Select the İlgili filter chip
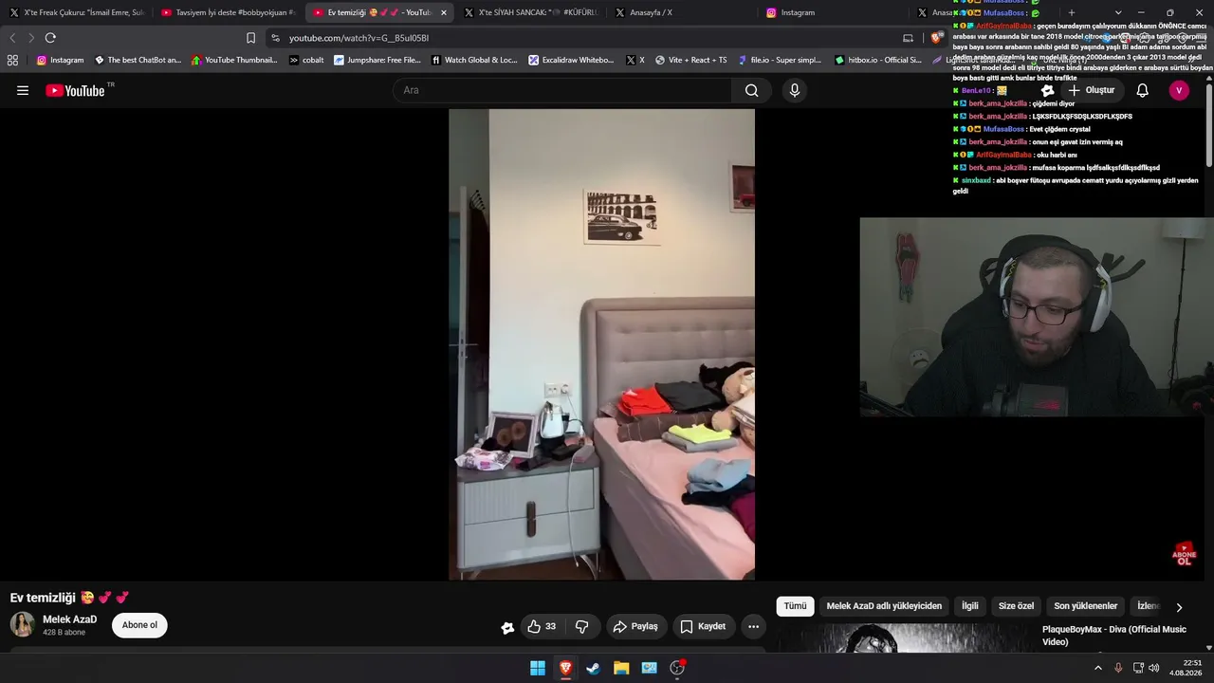The height and width of the screenshot is (683, 1214). click(x=970, y=606)
